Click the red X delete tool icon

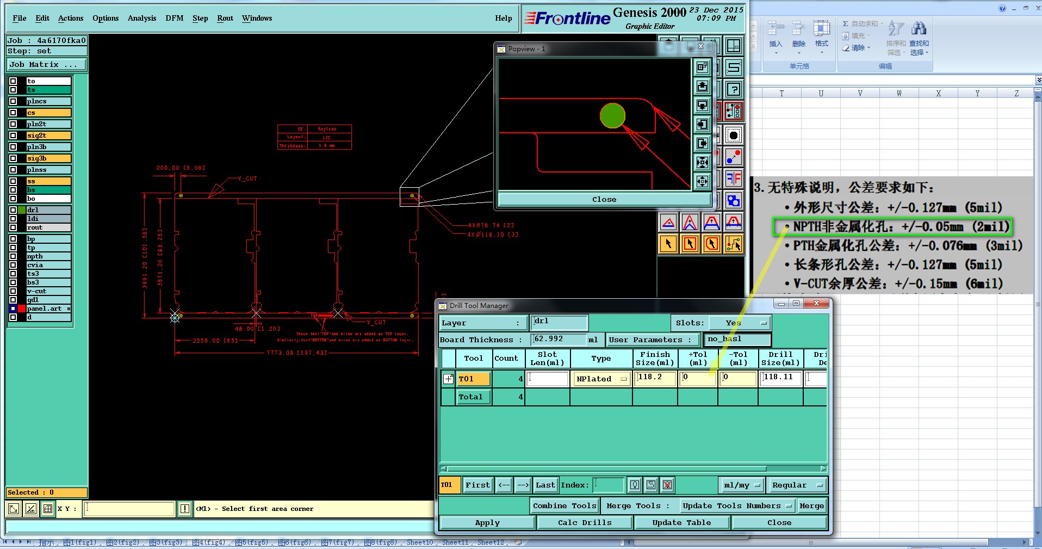tap(667, 485)
